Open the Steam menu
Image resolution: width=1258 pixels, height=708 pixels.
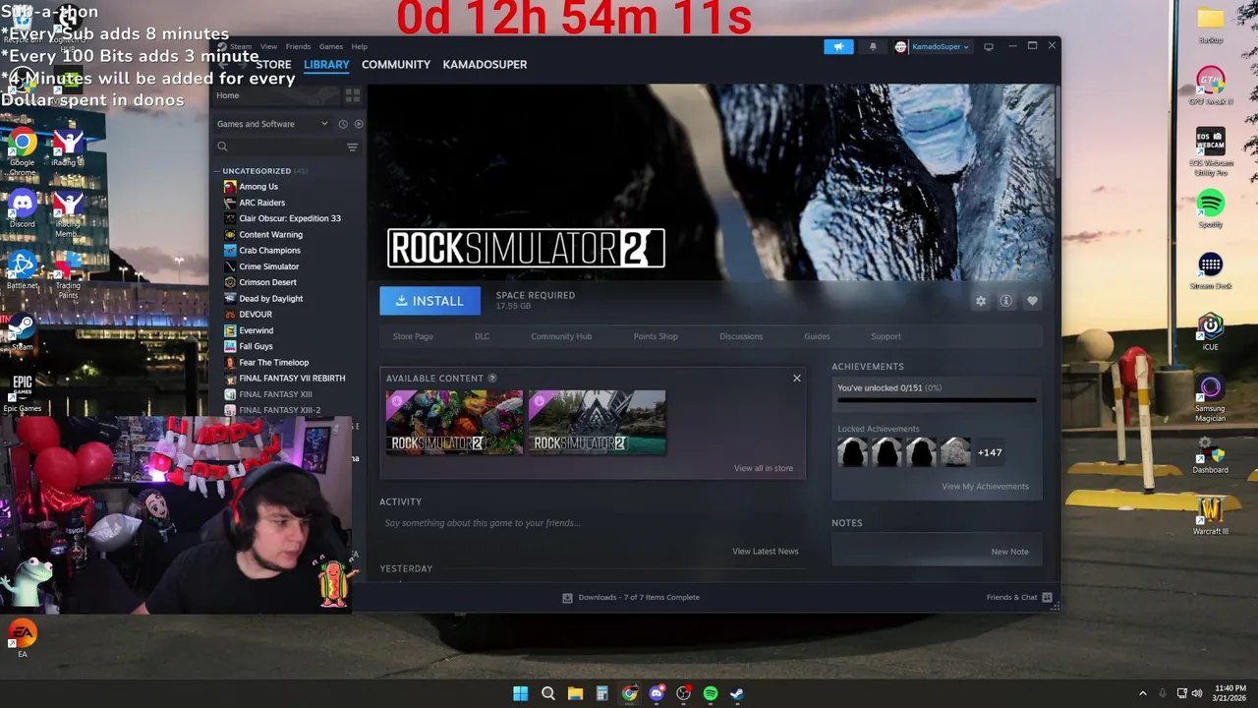(x=241, y=46)
